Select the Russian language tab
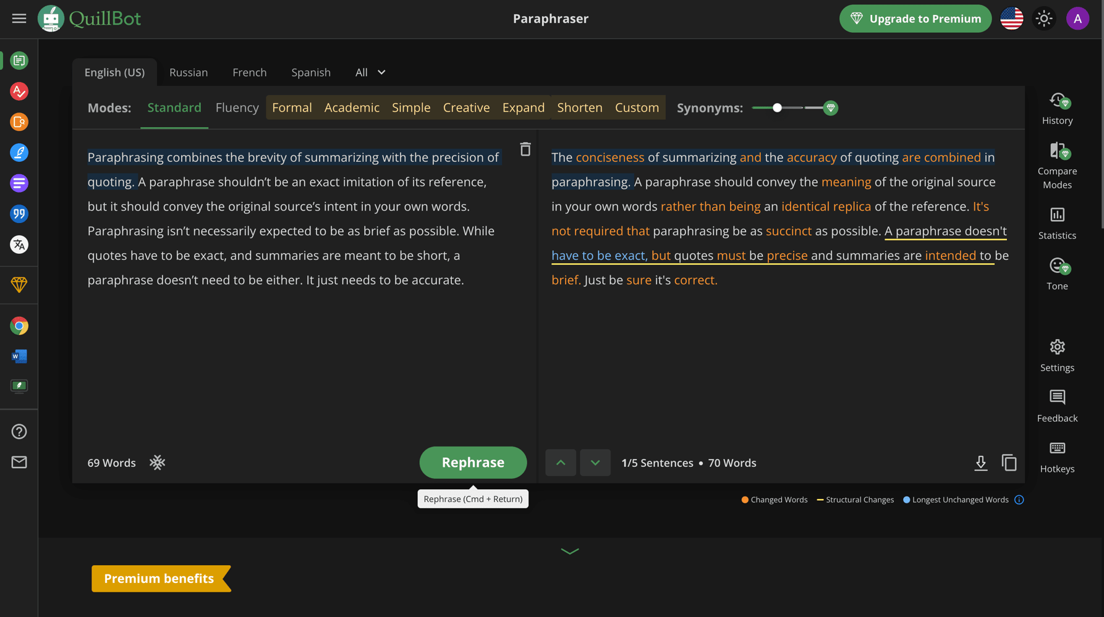The image size is (1104, 617). tap(189, 72)
